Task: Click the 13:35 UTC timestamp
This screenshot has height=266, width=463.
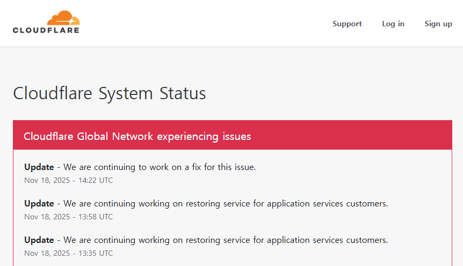Action: click(x=69, y=253)
